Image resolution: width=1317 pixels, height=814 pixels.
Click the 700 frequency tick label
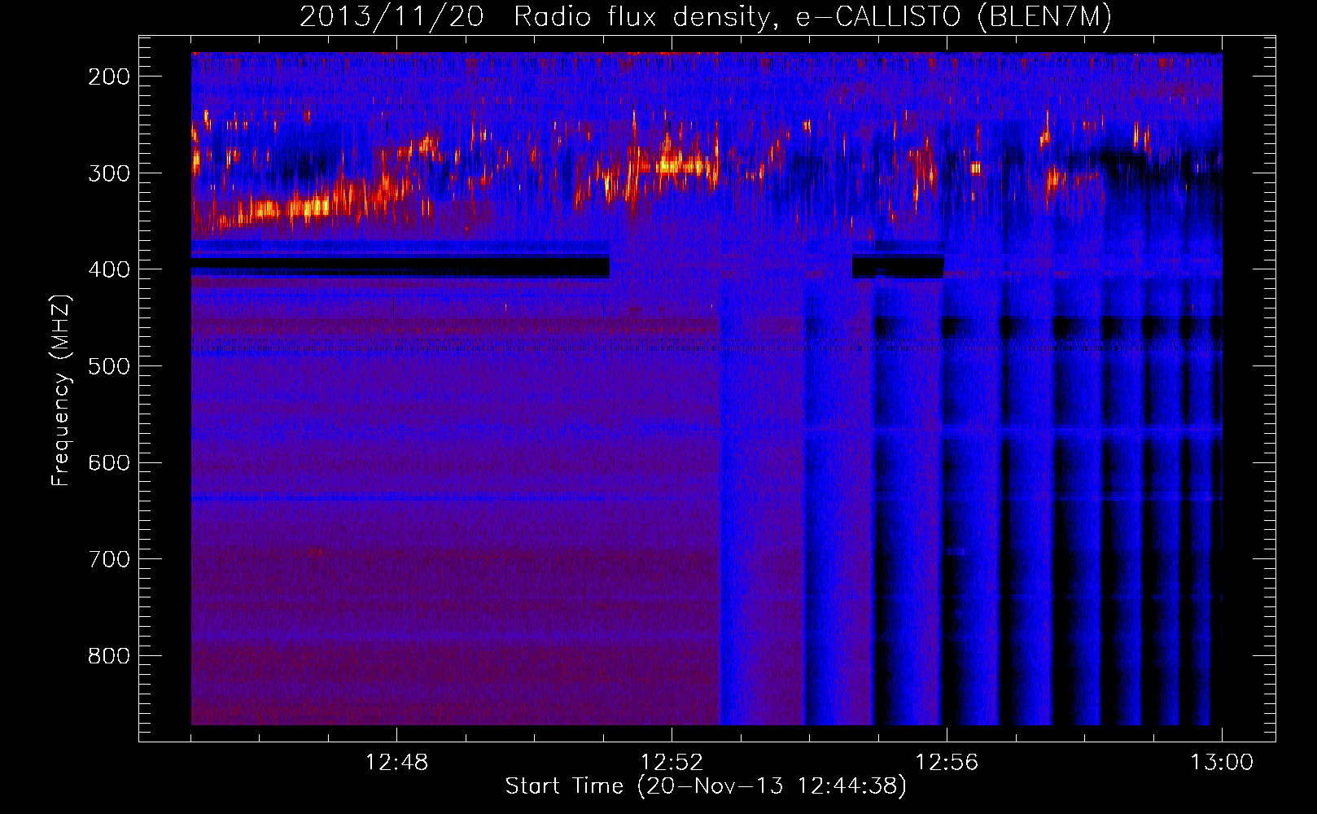[x=108, y=560]
